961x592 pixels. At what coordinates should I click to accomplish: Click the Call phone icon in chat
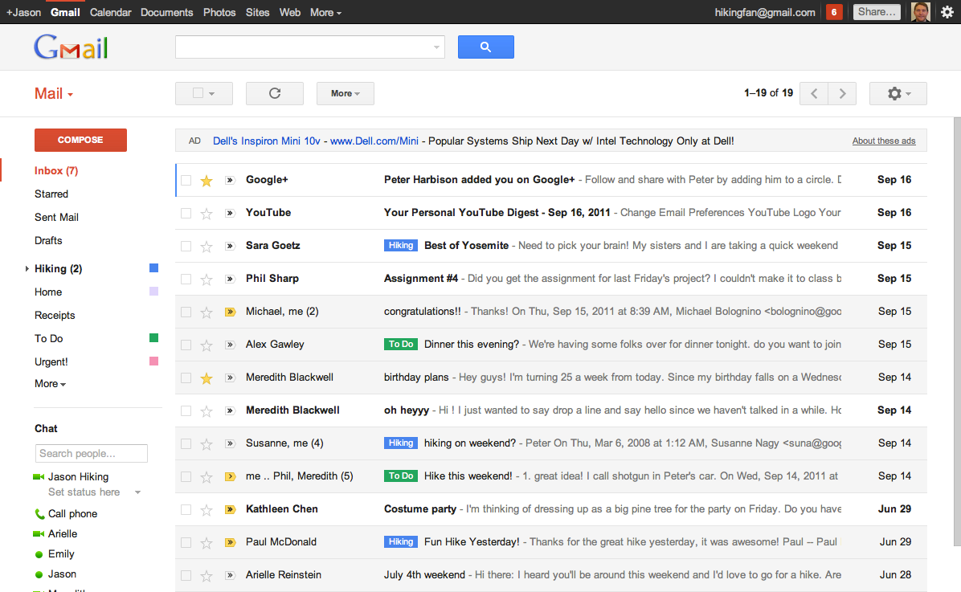click(39, 513)
